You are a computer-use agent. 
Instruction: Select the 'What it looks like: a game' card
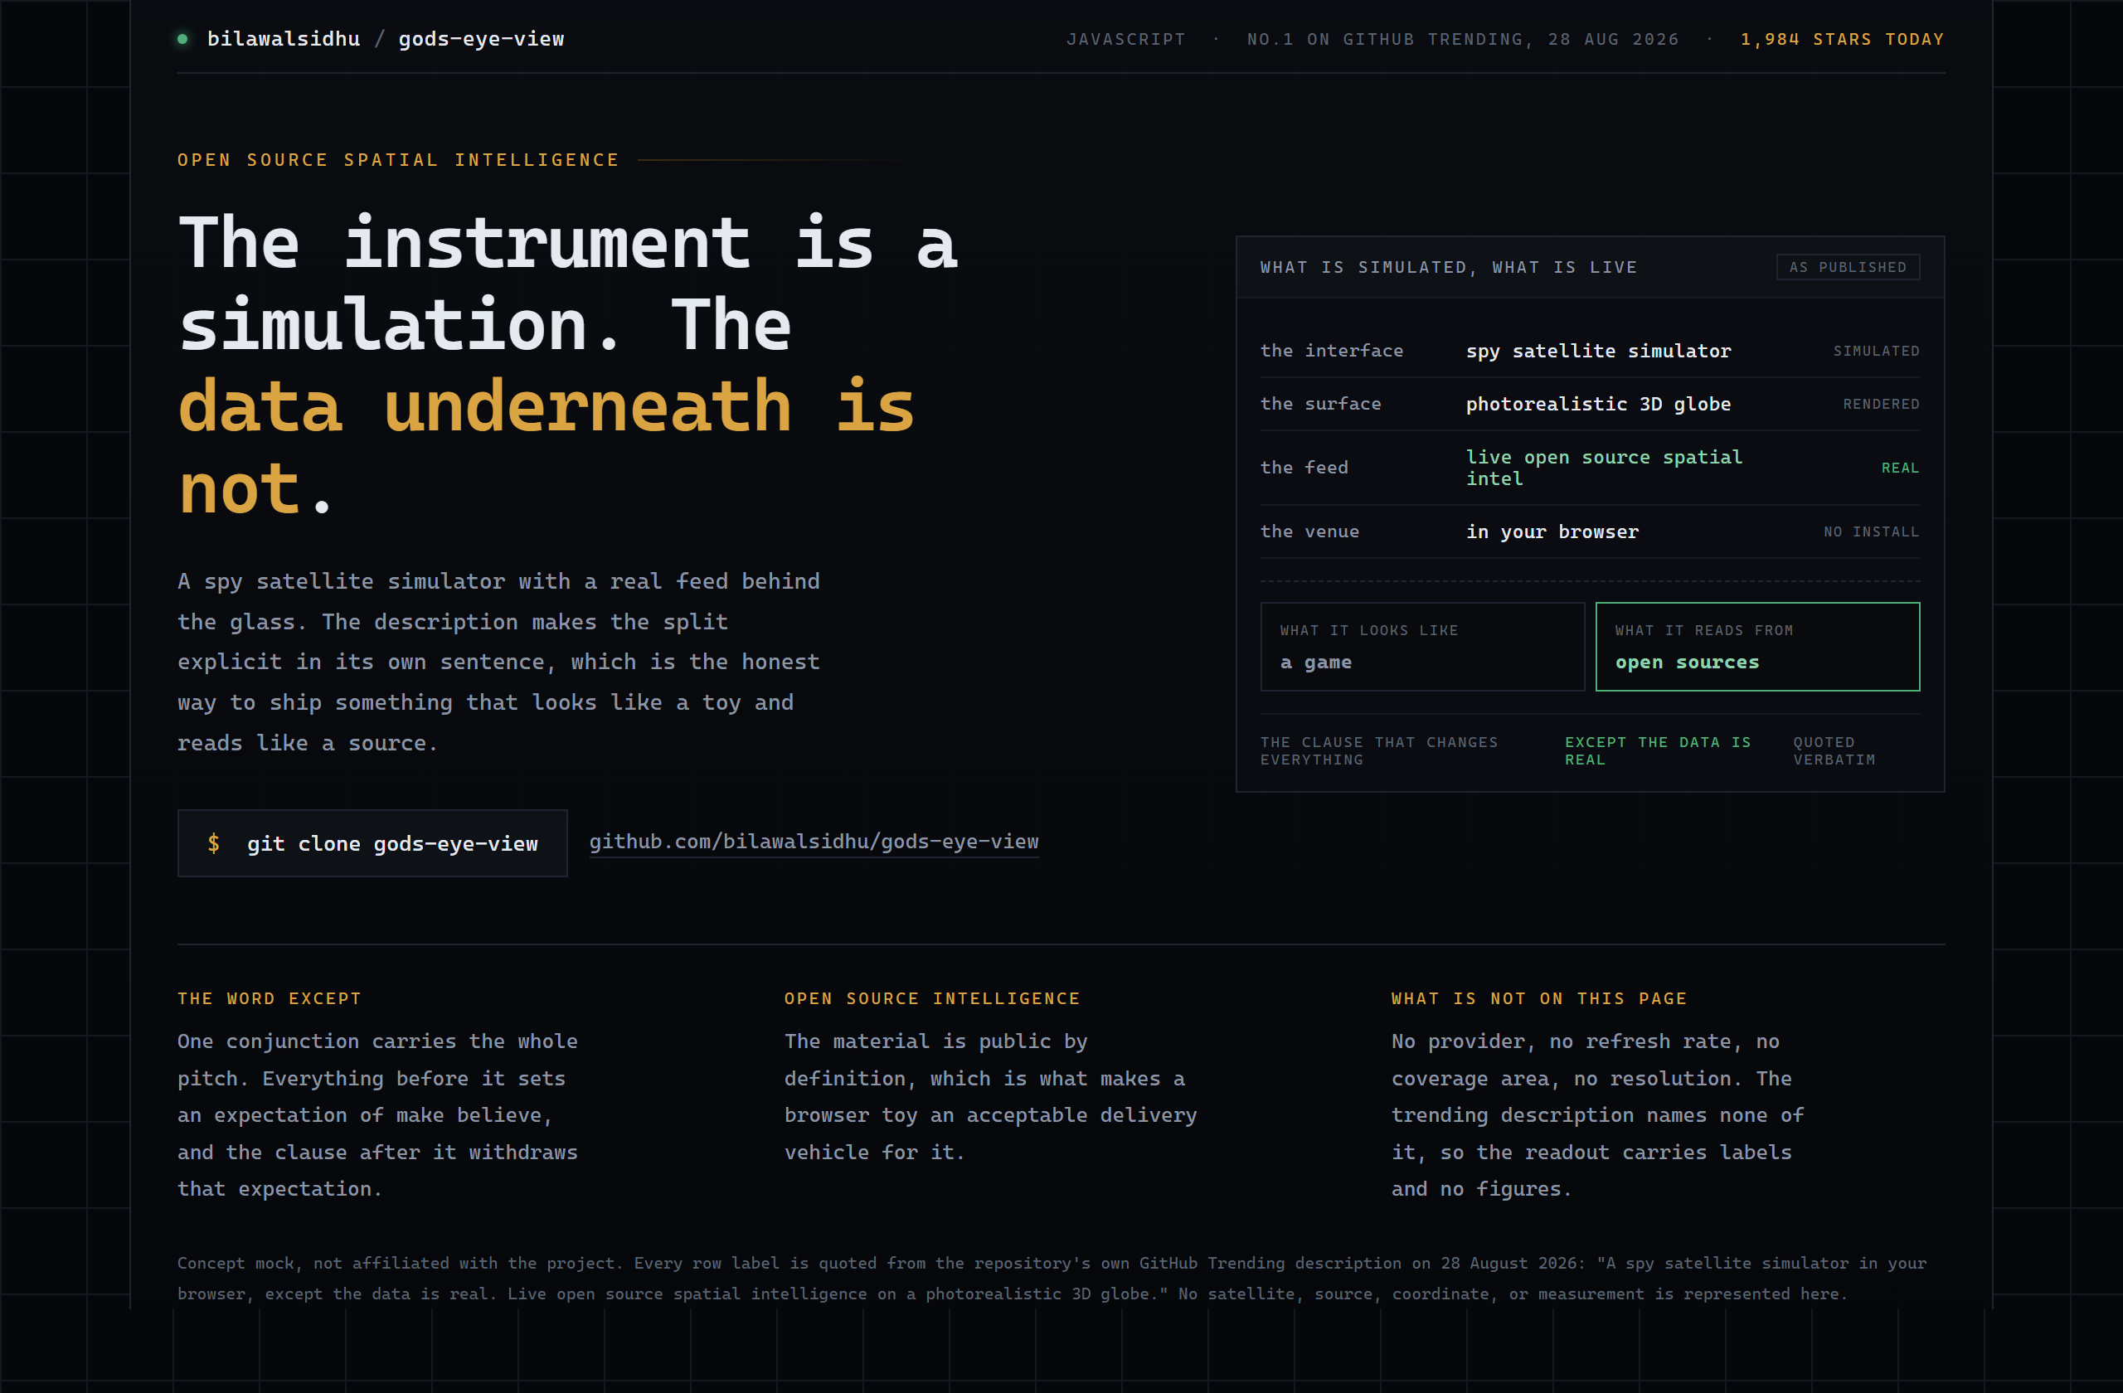coord(1422,646)
